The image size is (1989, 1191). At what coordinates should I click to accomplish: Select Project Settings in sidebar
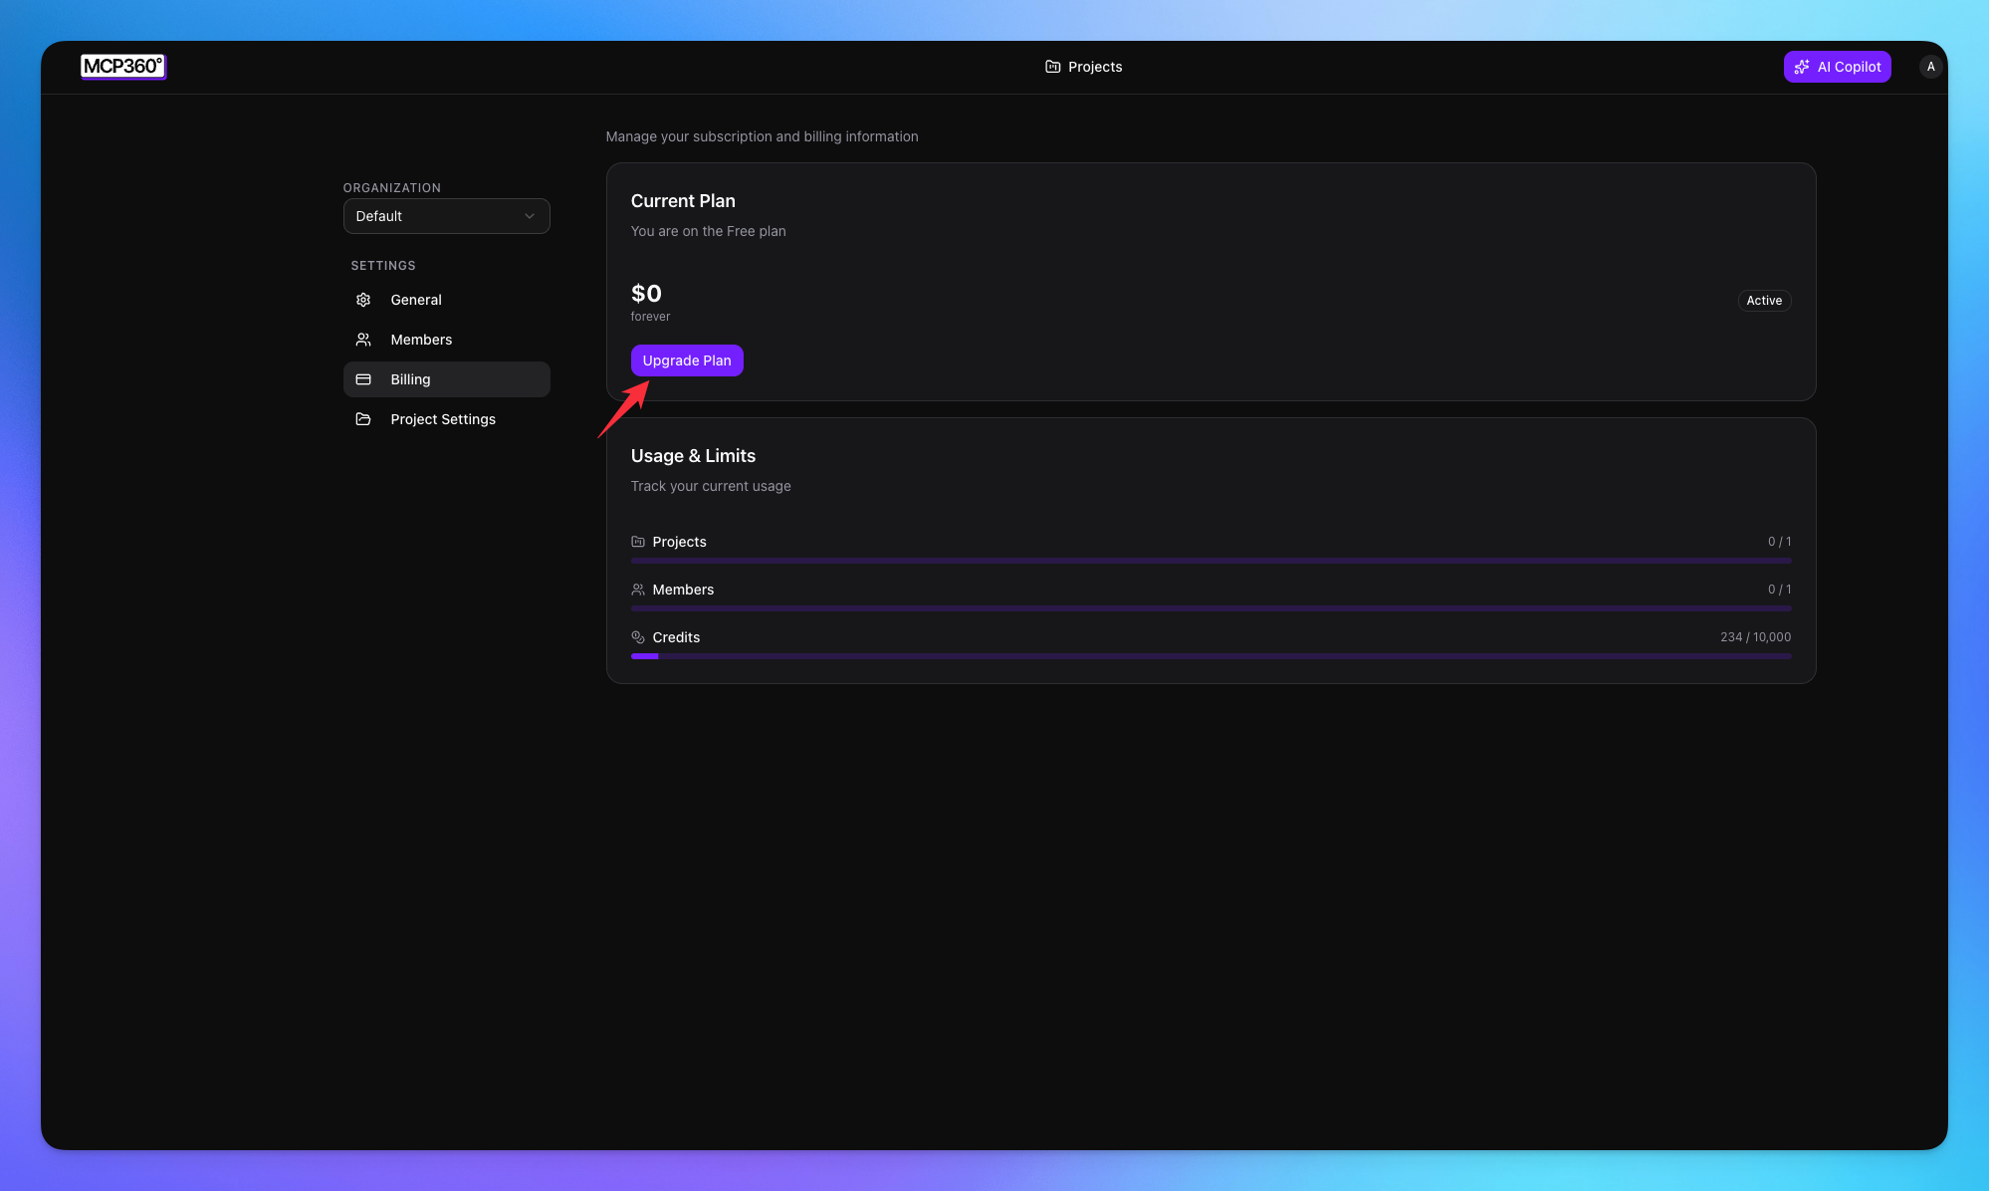[443, 419]
